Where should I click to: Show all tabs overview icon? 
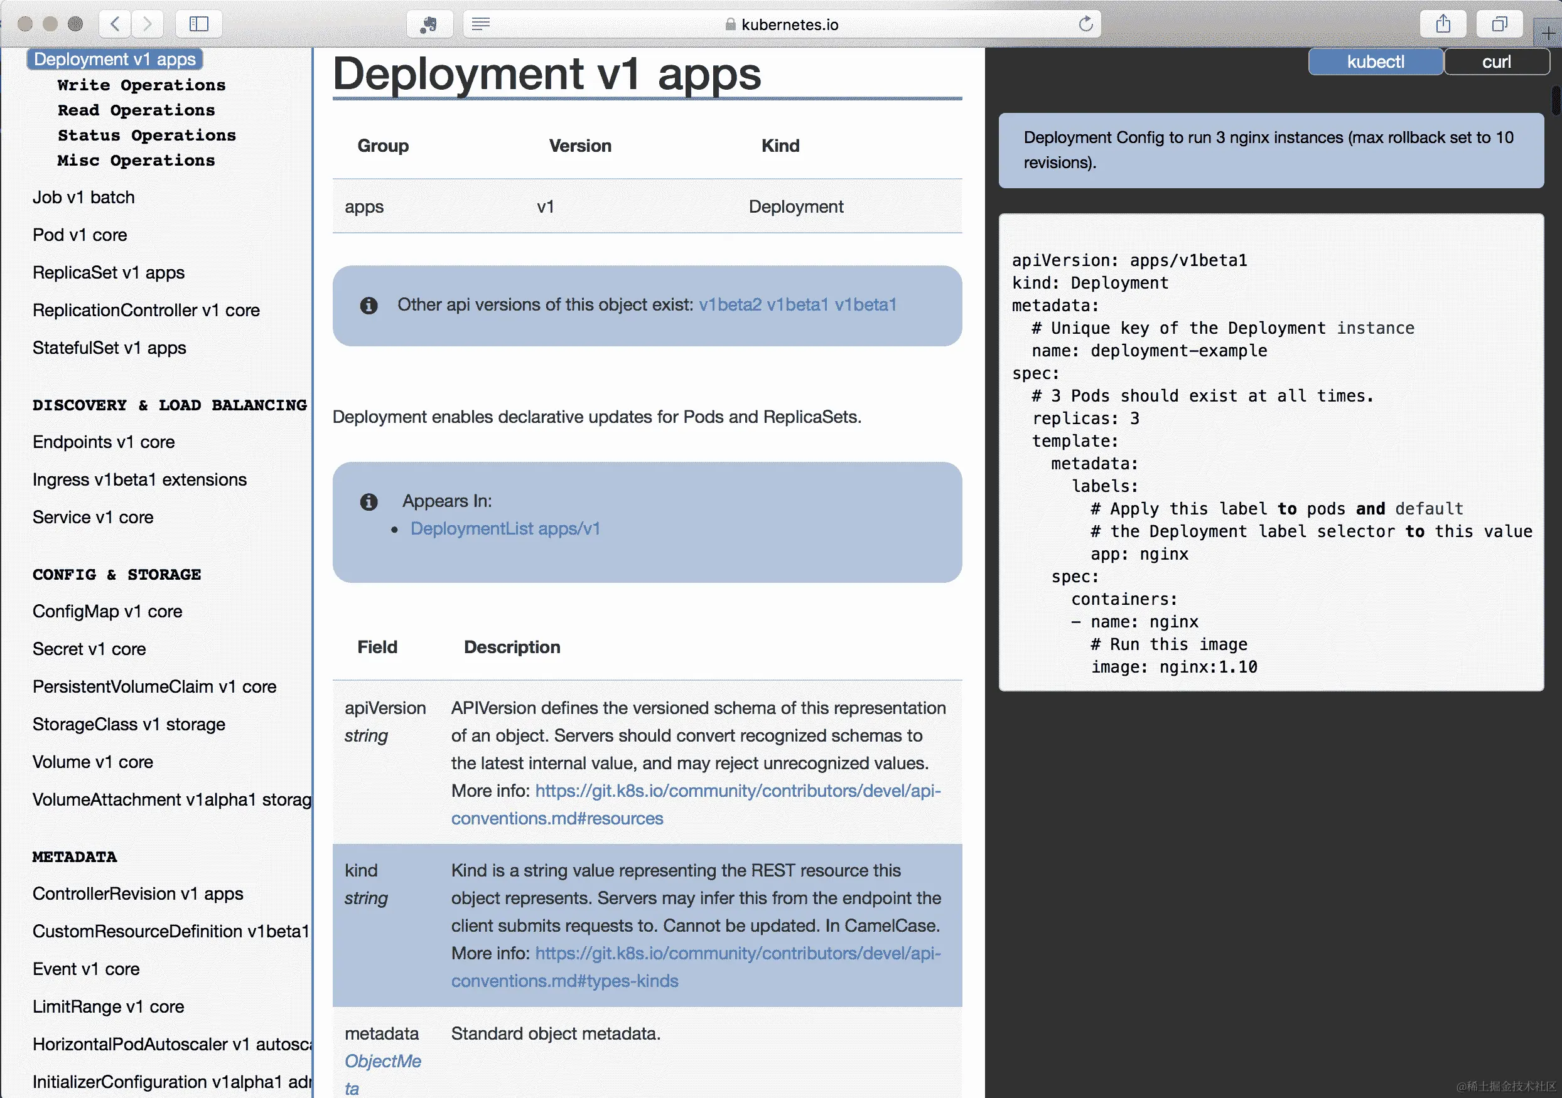click(x=1499, y=24)
